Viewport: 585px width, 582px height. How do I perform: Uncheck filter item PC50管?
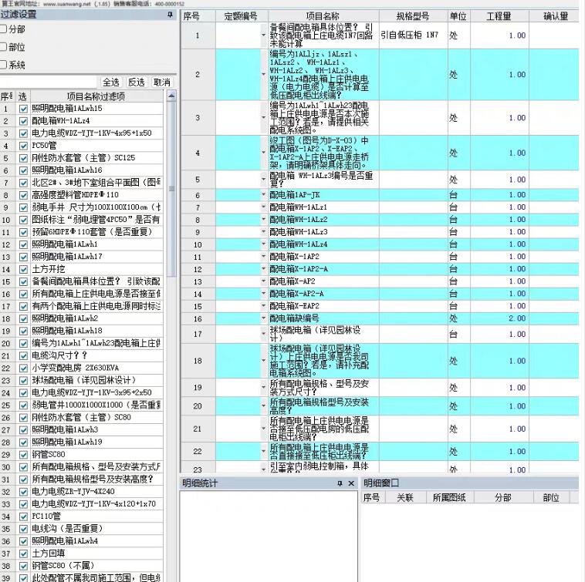point(23,146)
